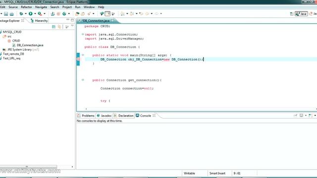Close the DB_Connection.java editor tab

pyautogui.click(x=112, y=21)
